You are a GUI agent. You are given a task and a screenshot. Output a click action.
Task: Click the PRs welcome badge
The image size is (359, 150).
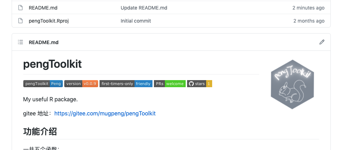(170, 84)
